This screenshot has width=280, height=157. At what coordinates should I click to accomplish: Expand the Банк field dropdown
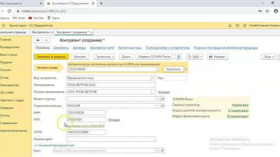coord(157,150)
